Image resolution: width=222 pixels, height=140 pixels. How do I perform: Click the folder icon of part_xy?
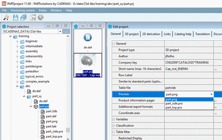pos(29,97)
